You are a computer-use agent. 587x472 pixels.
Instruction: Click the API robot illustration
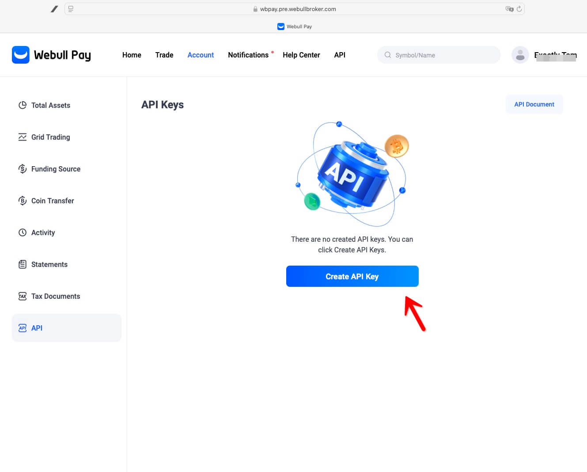point(352,174)
